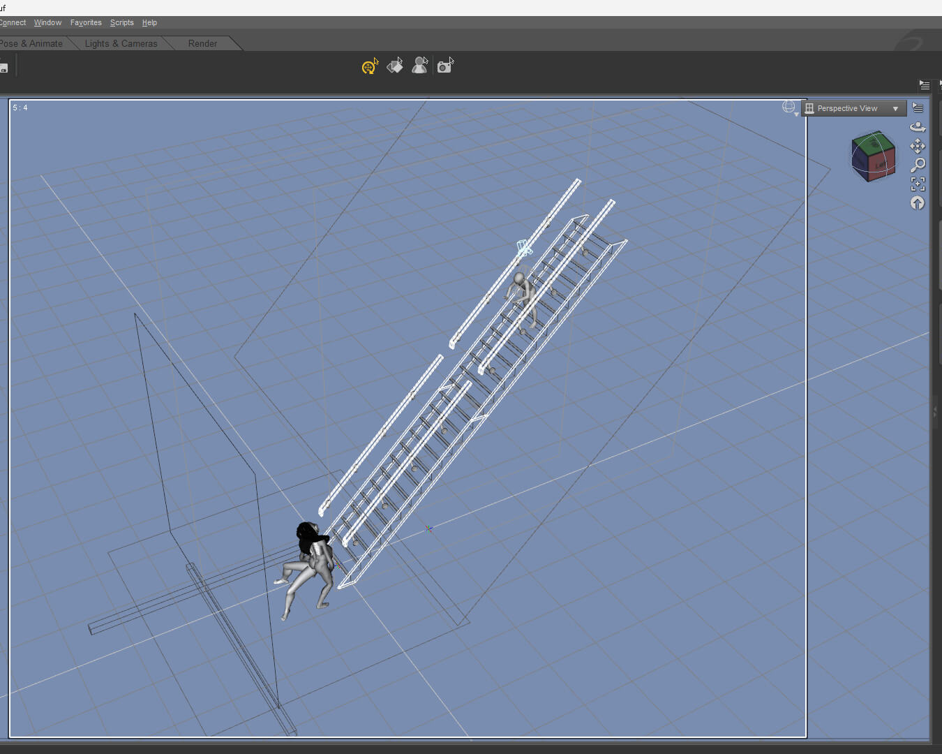This screenshot has height=754, width=942.
Task: Open the Scripts menu
Action: coord(122,22)
